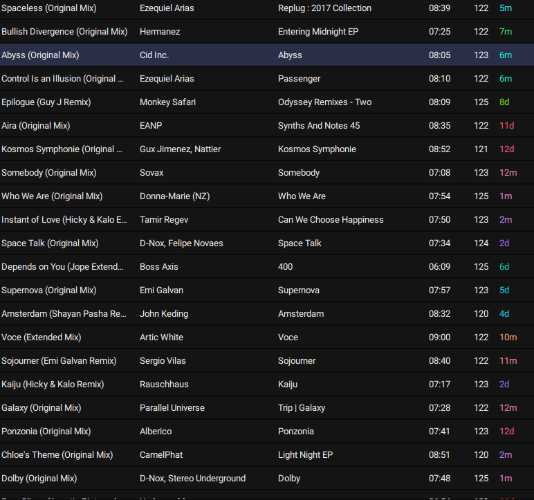This screenshot has height=500, width=534.
Task: Click BPM value '124' of Space Talk
Action: click(x=481, y=243)
